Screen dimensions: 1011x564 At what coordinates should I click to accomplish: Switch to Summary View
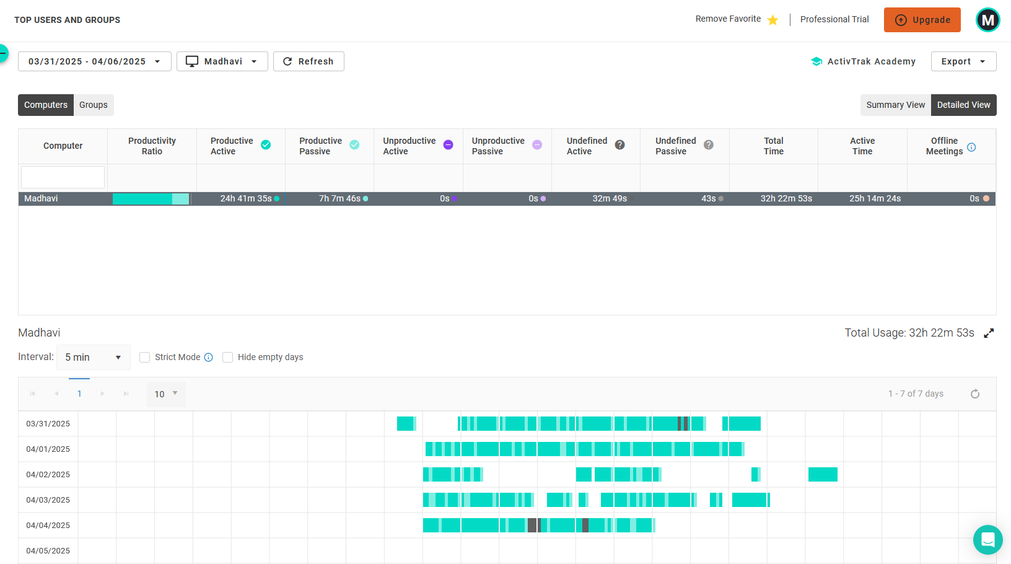pos(895,105)
